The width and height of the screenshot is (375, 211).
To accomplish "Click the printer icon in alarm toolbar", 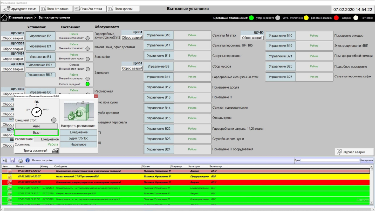I will 21,160.
